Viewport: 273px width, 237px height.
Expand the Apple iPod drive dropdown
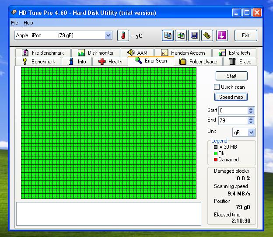click(108, 35)
